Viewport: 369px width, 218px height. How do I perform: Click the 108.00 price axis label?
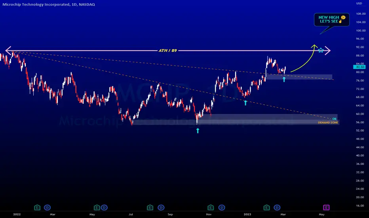coord(361,13)
